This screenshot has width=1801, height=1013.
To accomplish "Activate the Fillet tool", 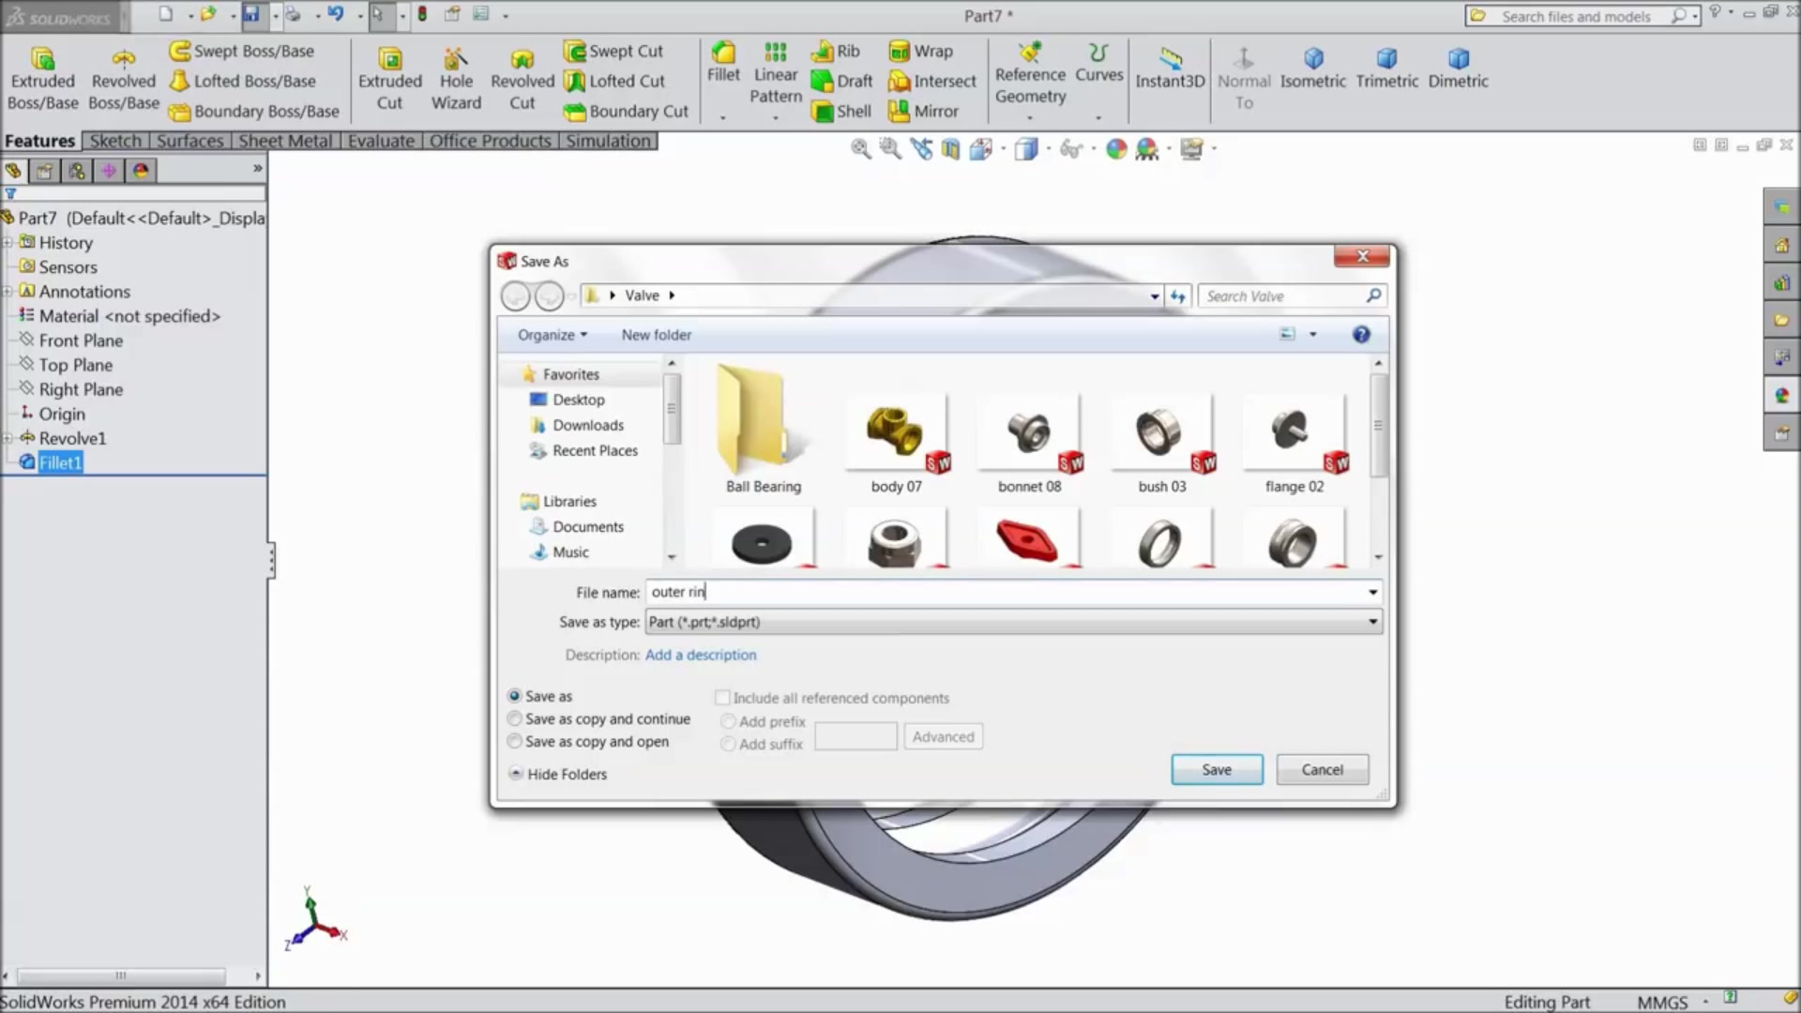I will coord(722,75).
